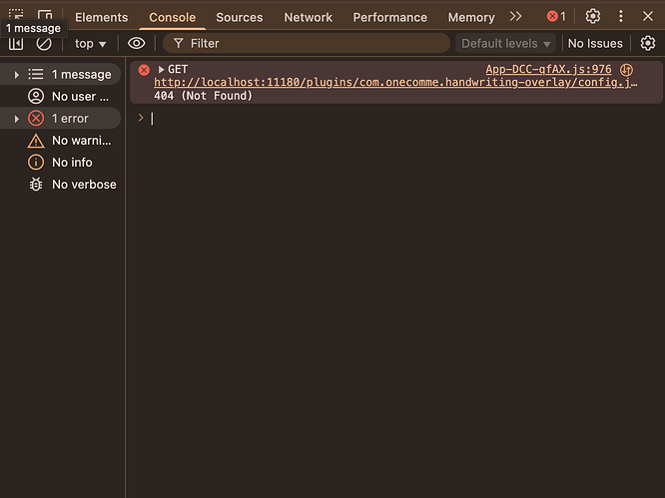665x498 pixels.
Task: Show more tabs with the chevron overflow
Action: pos(515,17)
